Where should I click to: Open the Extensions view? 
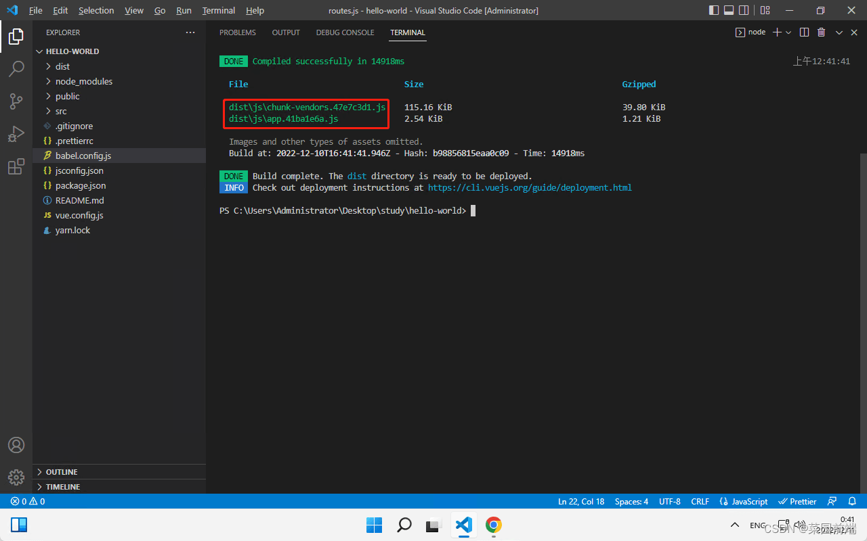tap(16, 166)
